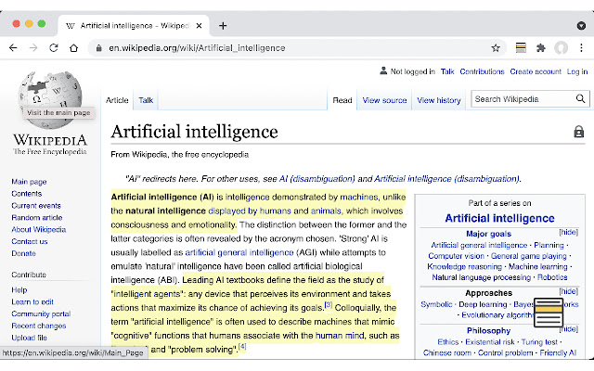The image size is (594, 371).
Task: Open Recent changes link
Action: tap(39, 326)
